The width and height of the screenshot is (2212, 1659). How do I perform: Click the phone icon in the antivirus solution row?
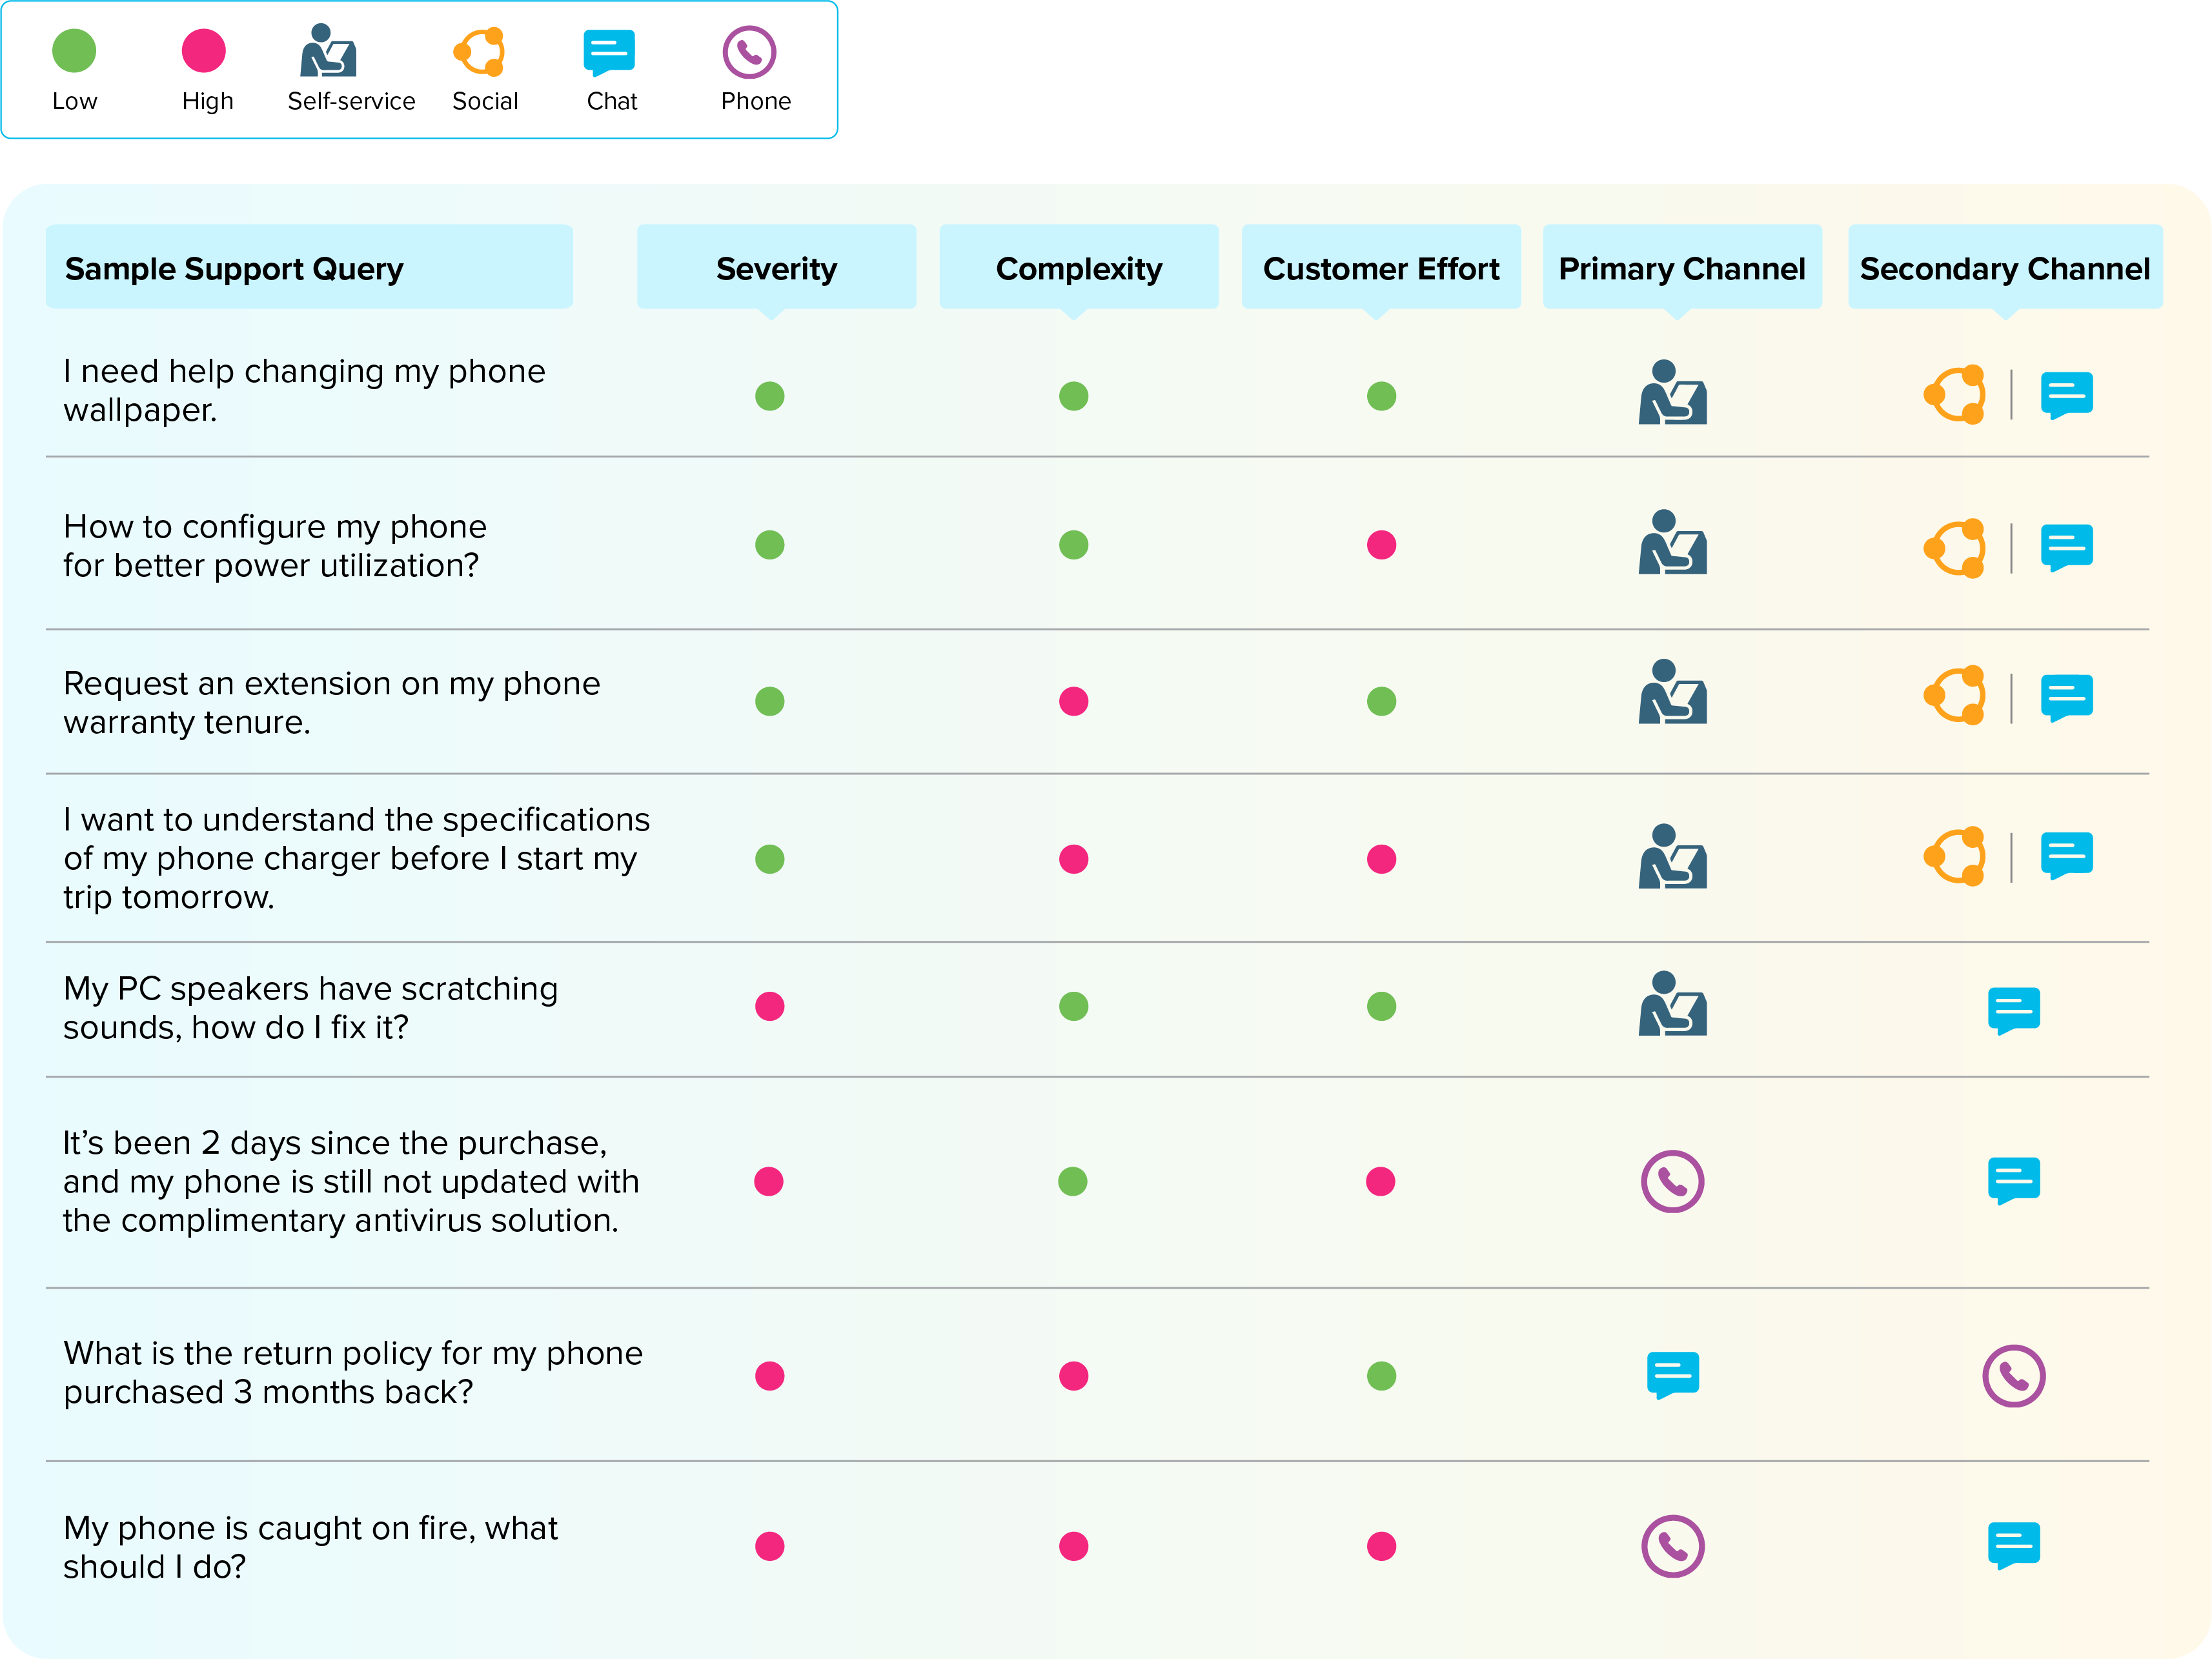[1672, 1181]
